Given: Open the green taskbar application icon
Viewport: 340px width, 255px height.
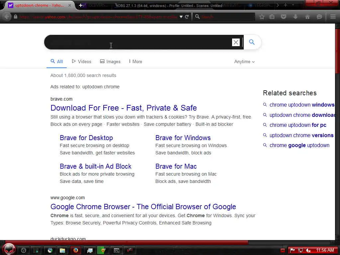Looking at the screenshot, I should coord(103,250).
